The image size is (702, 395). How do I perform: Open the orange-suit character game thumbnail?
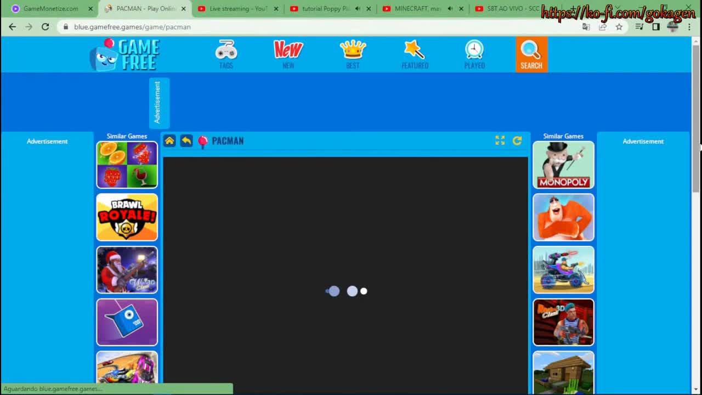click(x=563, y=217)
